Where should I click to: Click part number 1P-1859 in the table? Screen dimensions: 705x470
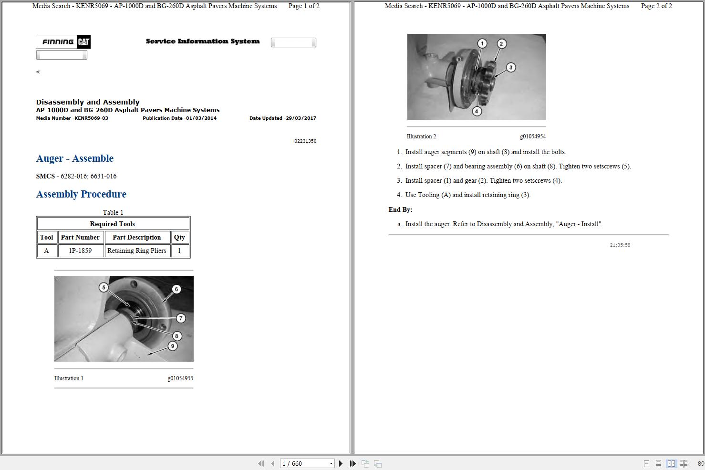click(x=80, y=251)
